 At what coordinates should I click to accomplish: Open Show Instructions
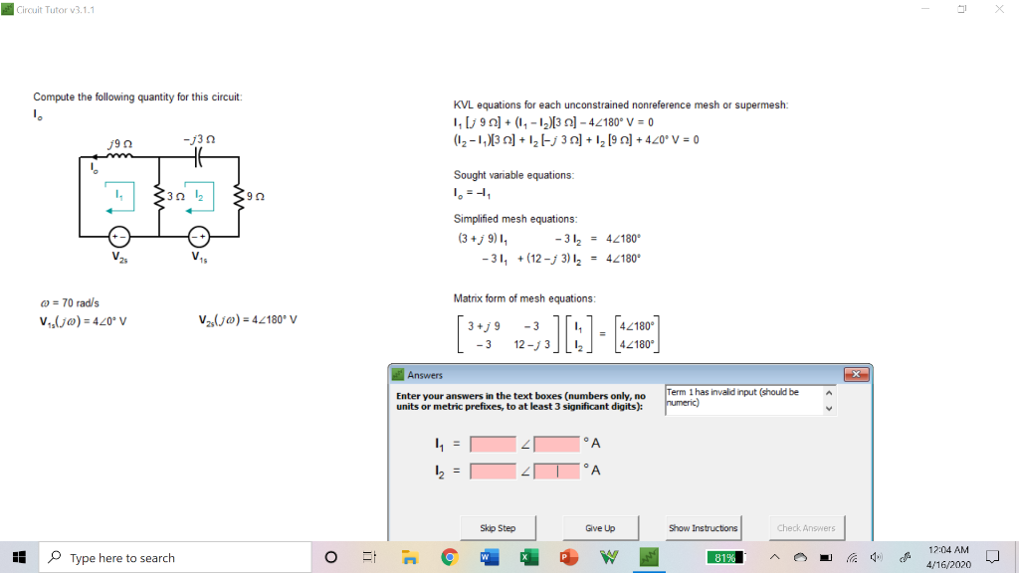(x=702, y=527)
